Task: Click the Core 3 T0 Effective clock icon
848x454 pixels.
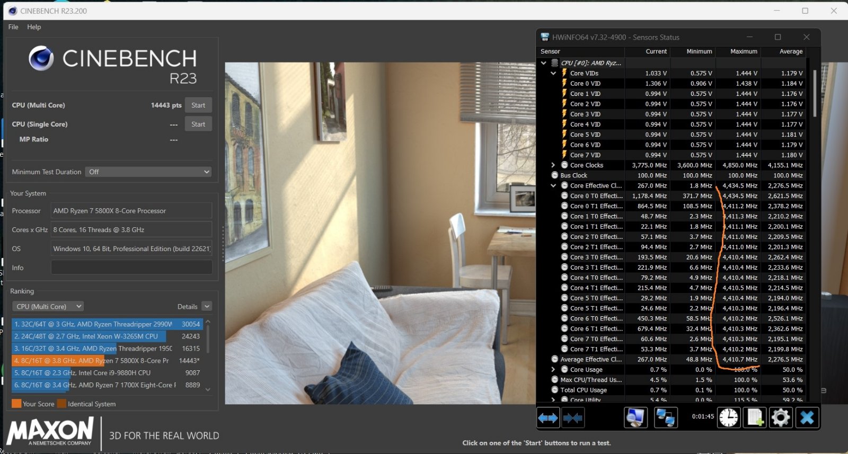Action: coord(564,257)
